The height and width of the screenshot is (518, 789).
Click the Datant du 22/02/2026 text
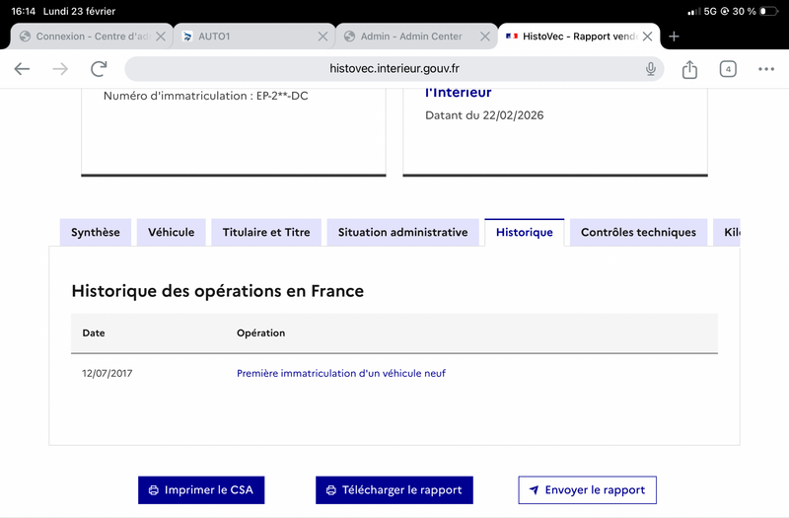tap(484, 115)
